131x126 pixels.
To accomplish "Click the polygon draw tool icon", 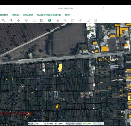I will click(x=65, y=20).
